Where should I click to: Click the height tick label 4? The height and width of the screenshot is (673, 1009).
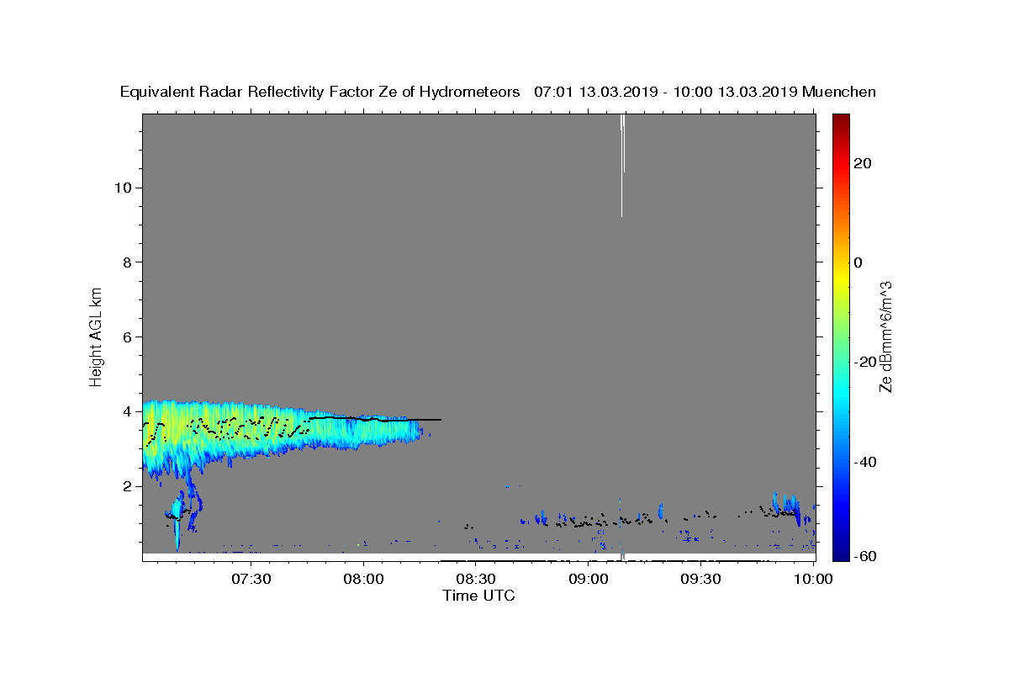click(125, 411)
